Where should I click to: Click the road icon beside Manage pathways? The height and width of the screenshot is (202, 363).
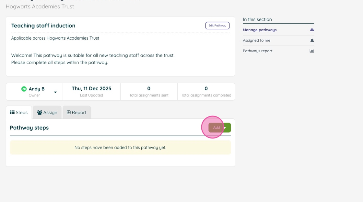(312, 30)
